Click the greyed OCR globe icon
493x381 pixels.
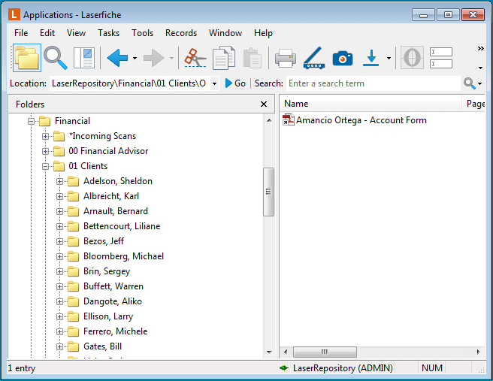click(412, 58)
